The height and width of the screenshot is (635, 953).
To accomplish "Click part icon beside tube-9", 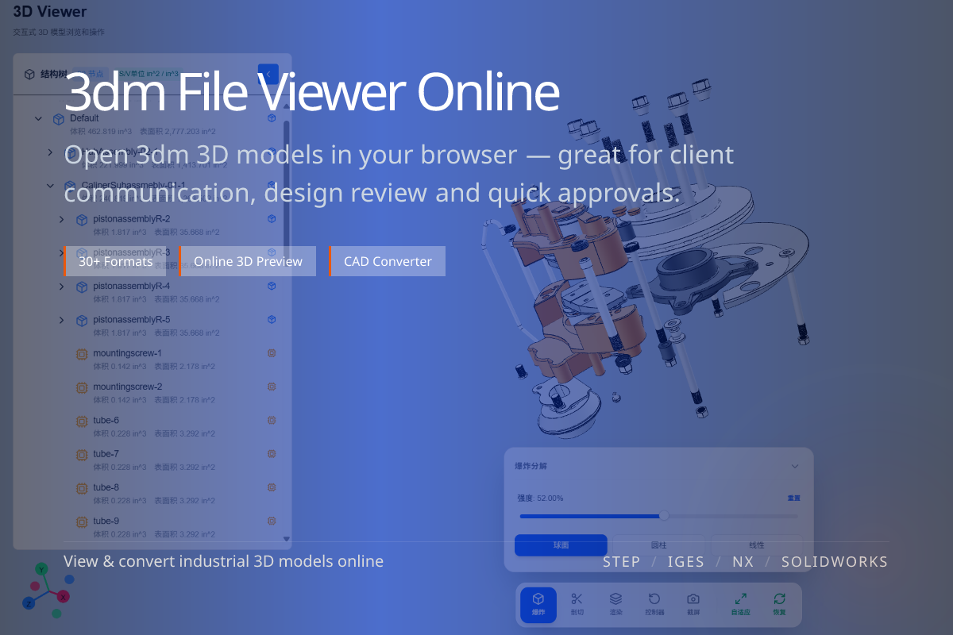I will 81,523.
